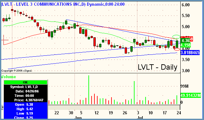Click the tallest green volume bar
The width and height of the screenshot is (204, 120).
click(89, 90)
